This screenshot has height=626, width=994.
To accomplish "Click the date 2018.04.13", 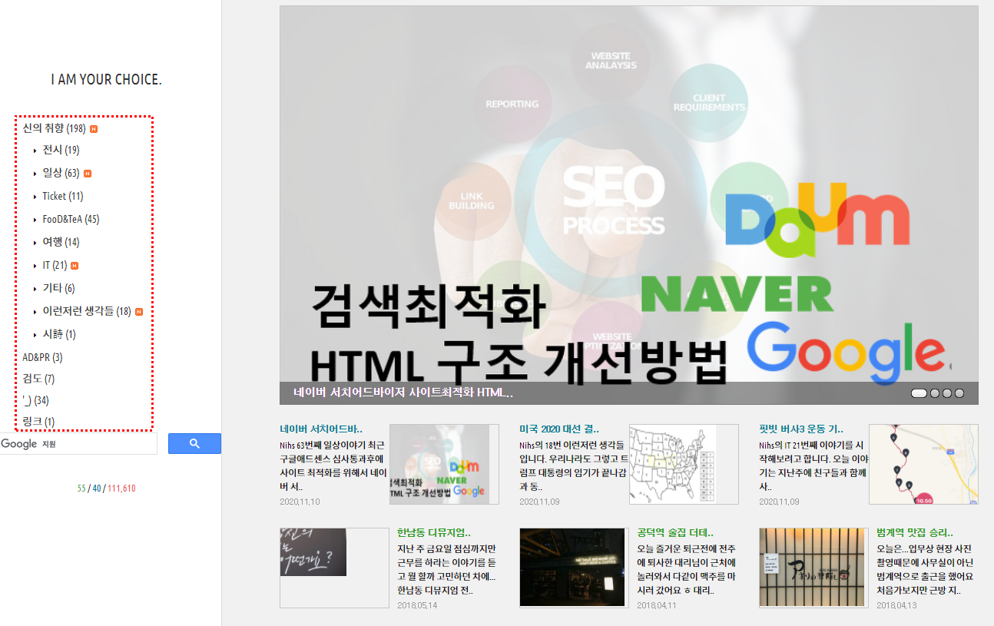I will click(x=896, y=605).
